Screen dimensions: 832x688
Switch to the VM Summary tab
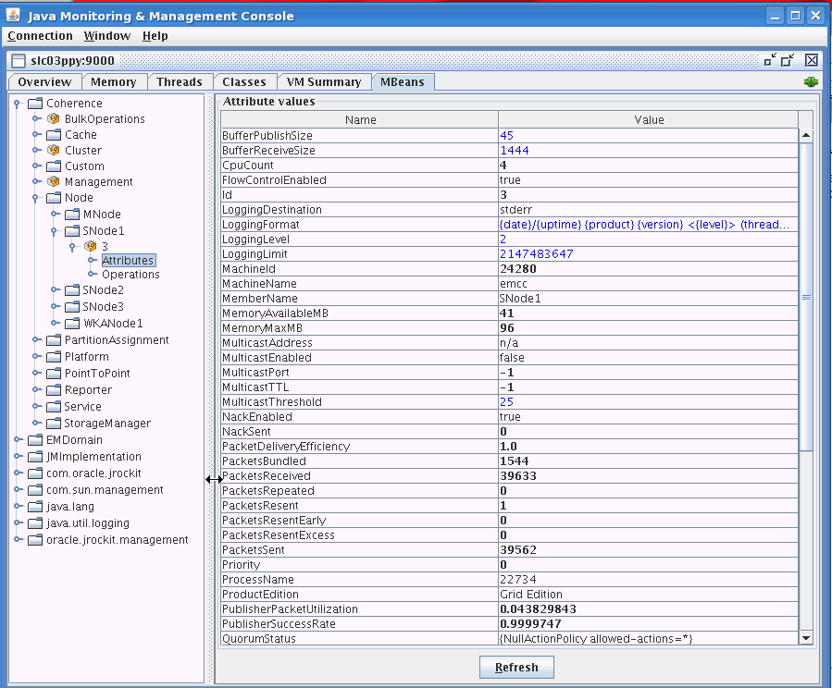tap(324, 81)
